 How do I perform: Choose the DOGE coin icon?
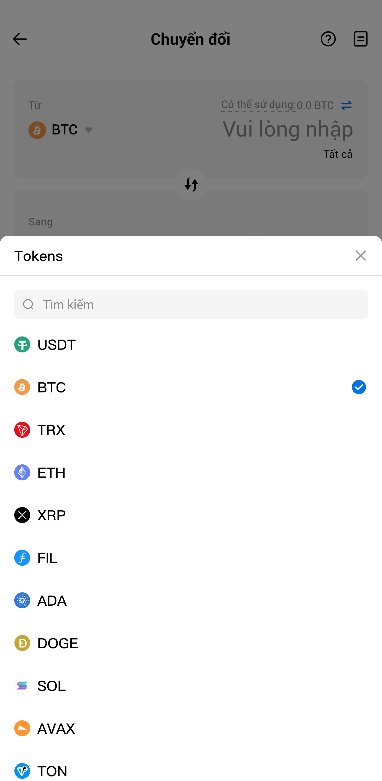(x=22, y=643)
